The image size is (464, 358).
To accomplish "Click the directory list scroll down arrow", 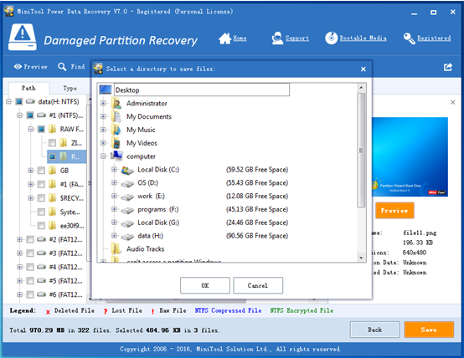I will click(x=361, y=258).
